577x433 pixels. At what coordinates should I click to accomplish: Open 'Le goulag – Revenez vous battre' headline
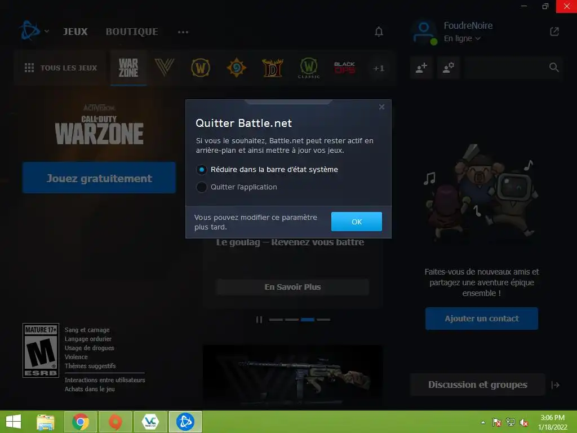[x=290, y=242]
